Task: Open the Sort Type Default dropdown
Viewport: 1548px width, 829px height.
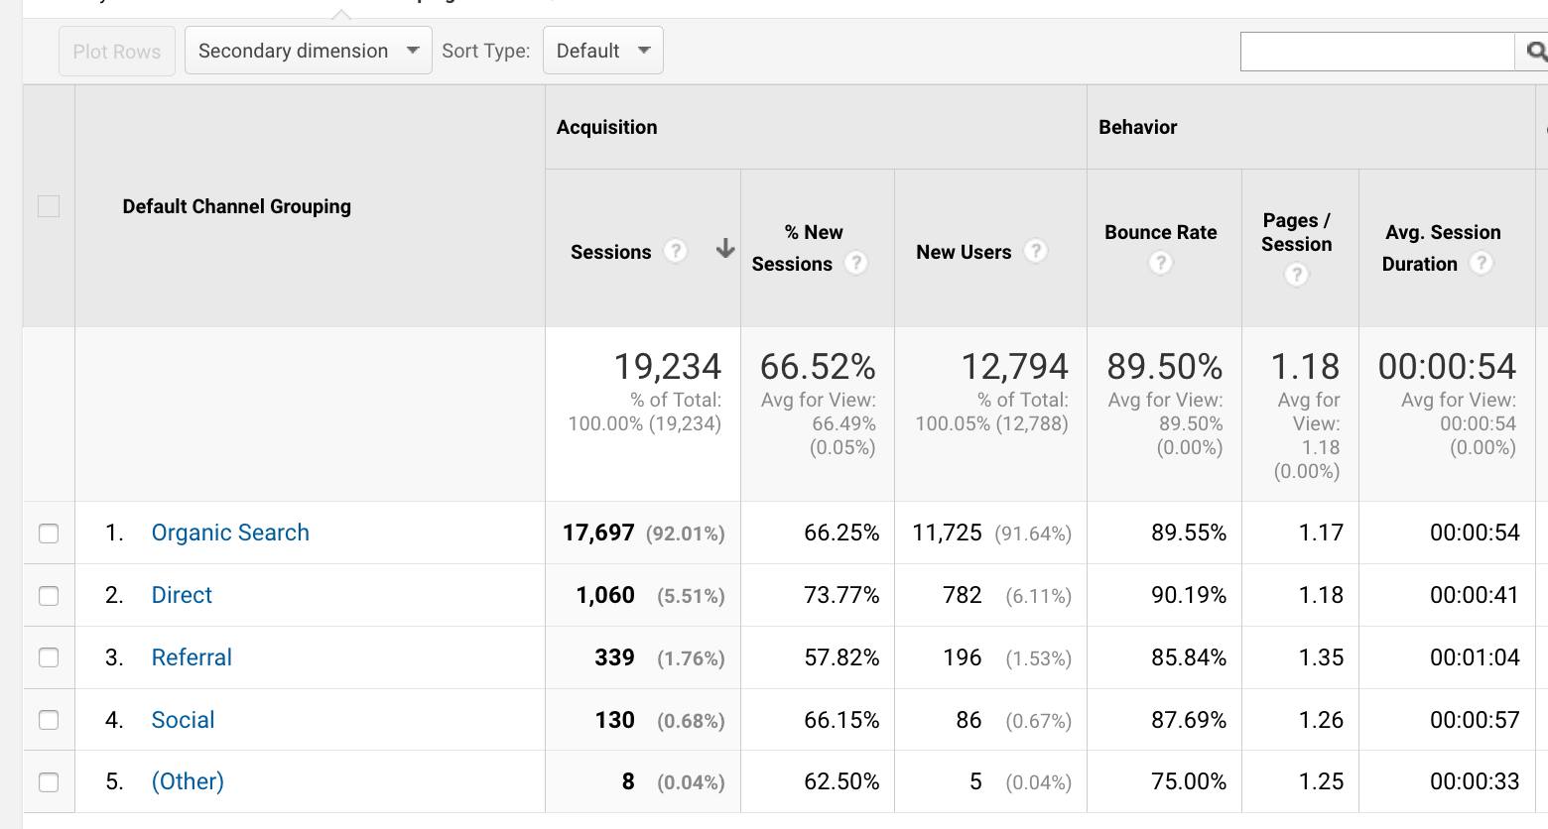Action: [x=603, y=51]
